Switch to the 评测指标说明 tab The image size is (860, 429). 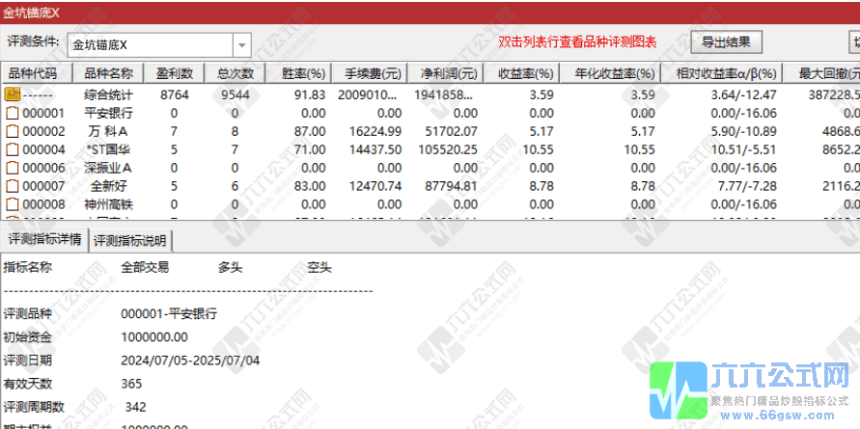(x=130, y=240)
